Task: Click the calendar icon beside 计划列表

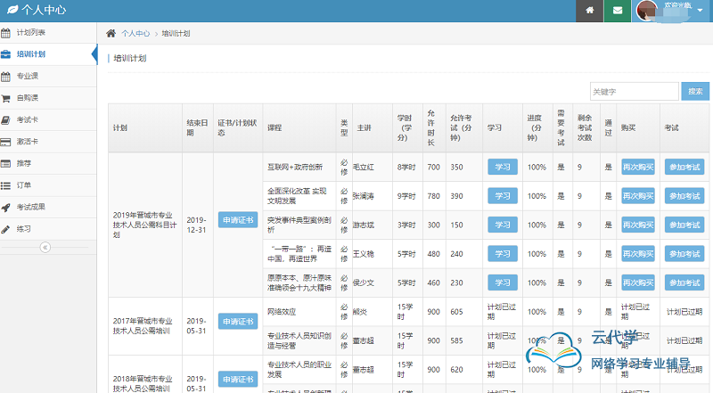Action: (x=6, y=33)
